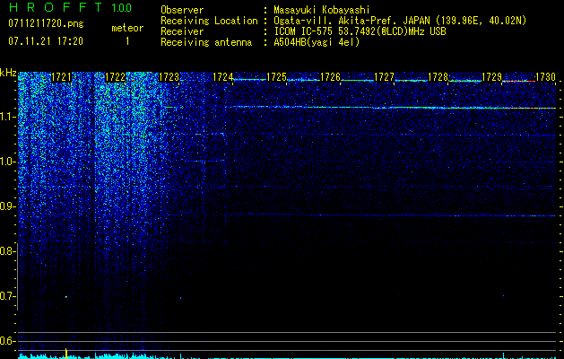Screen dimensions: 564x359
Task: Click the 1721 time marker
Action: 62,77
